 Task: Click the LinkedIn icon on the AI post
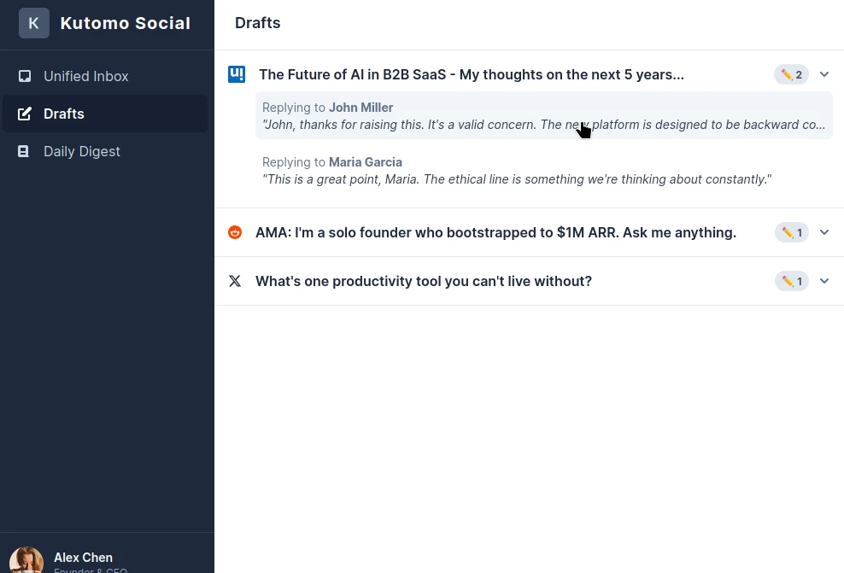[236, 74]
